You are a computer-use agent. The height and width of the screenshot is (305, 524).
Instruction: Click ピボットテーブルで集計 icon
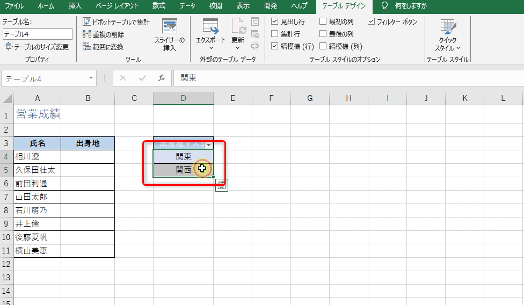click(x=87, y=22)
